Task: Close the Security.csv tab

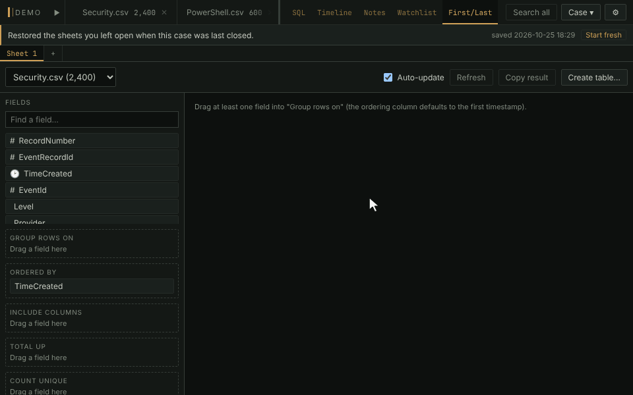Action: [x=164, y=13]
